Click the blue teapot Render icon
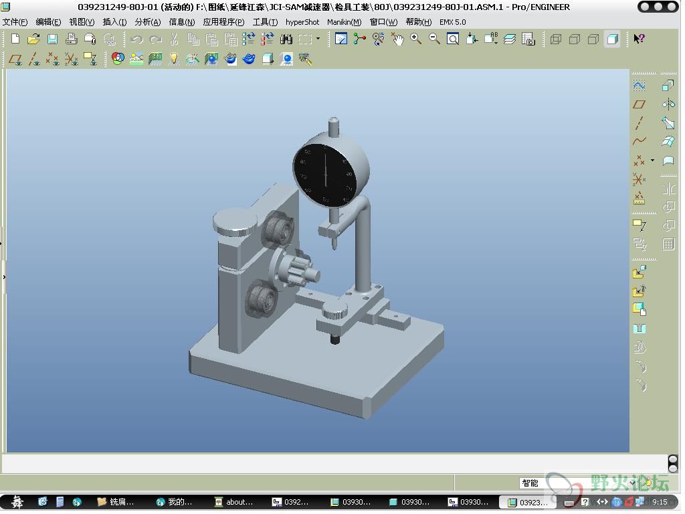The image size is (685, 514). (x=250, y=59)
